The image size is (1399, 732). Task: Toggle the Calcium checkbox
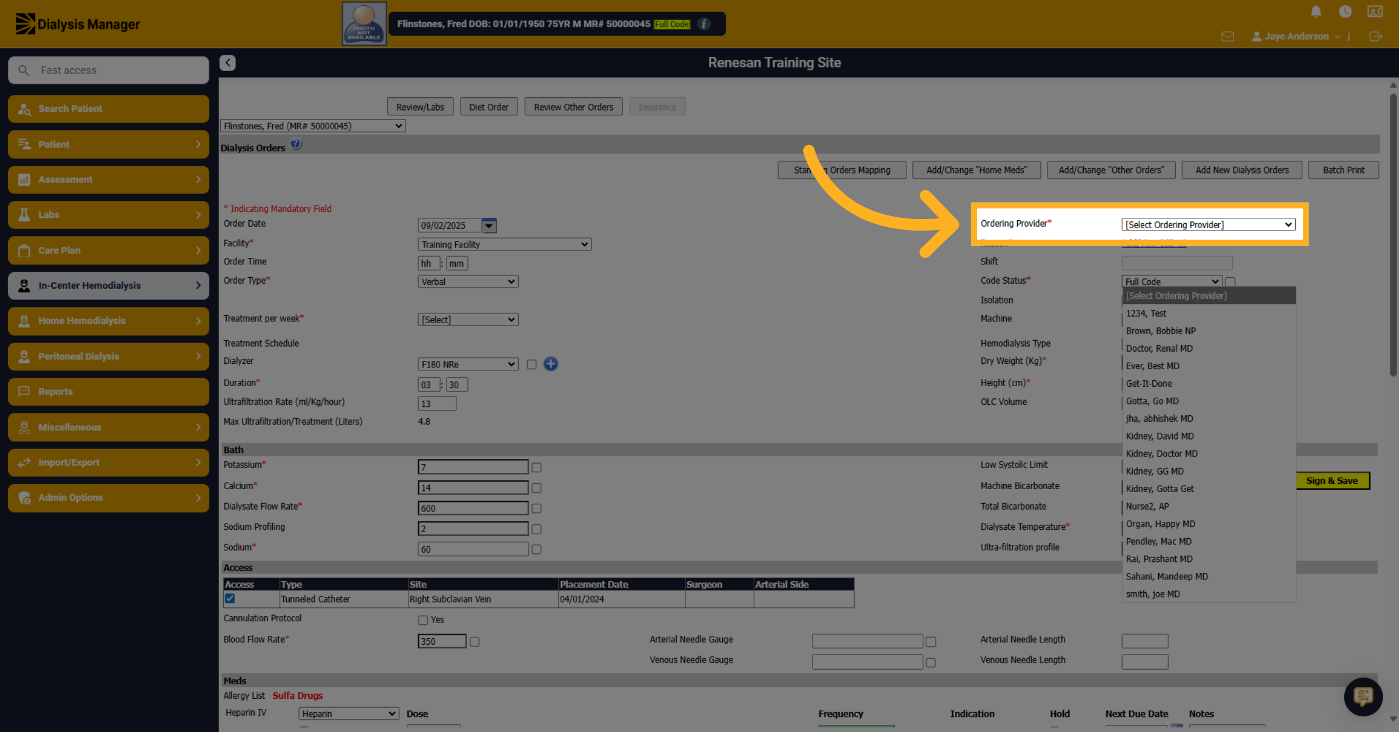pos(536,488)
